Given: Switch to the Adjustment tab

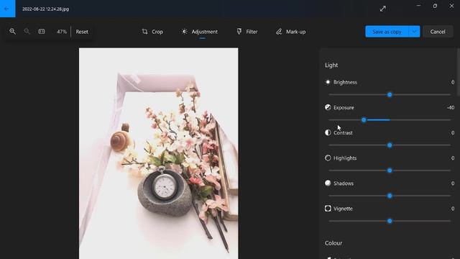Looking at the screenshot, I should point(200,32).
